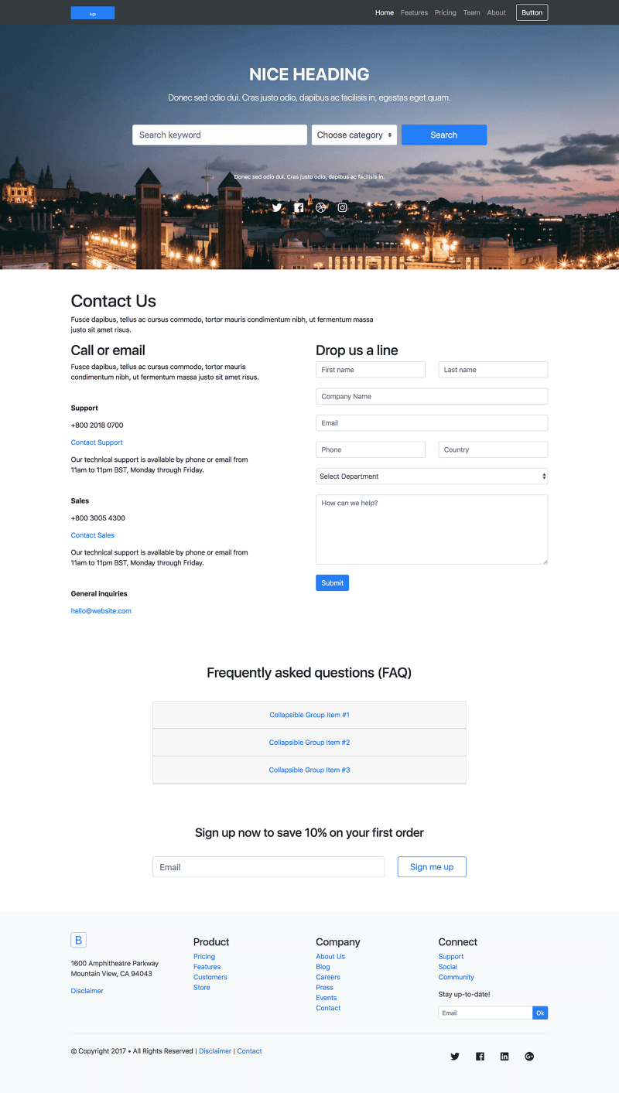
Task: Open the Choose category dropdown
Action: pos(354,135)
